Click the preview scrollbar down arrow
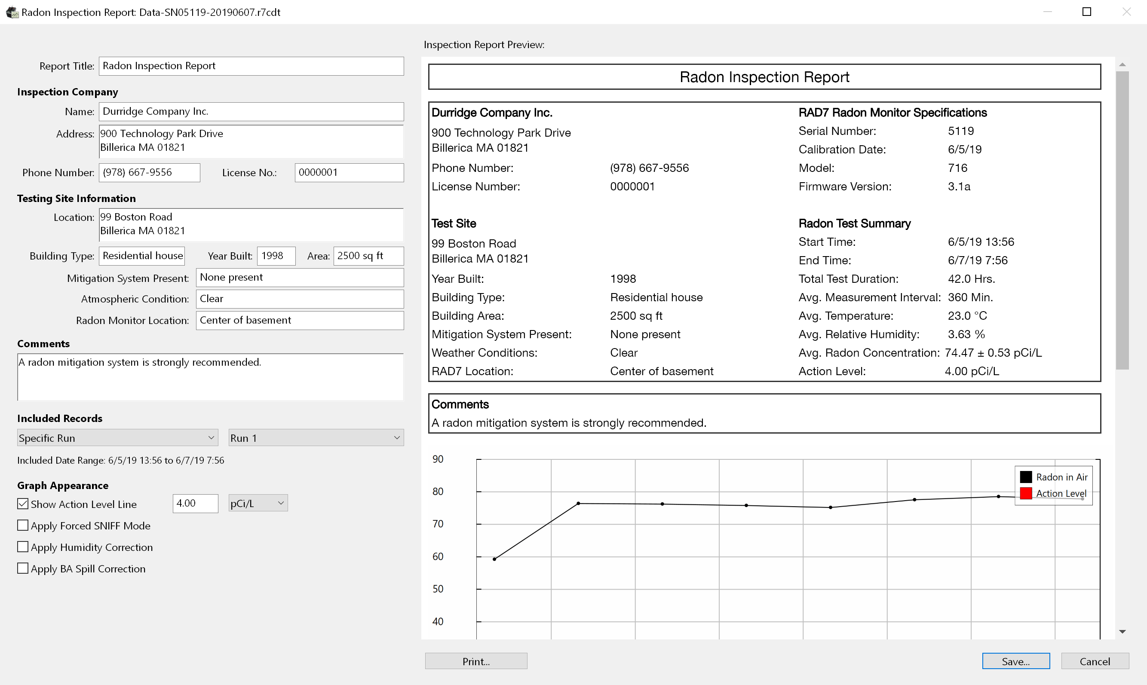The width and height of the screenshot is (1147, 685). [1122, 631]
